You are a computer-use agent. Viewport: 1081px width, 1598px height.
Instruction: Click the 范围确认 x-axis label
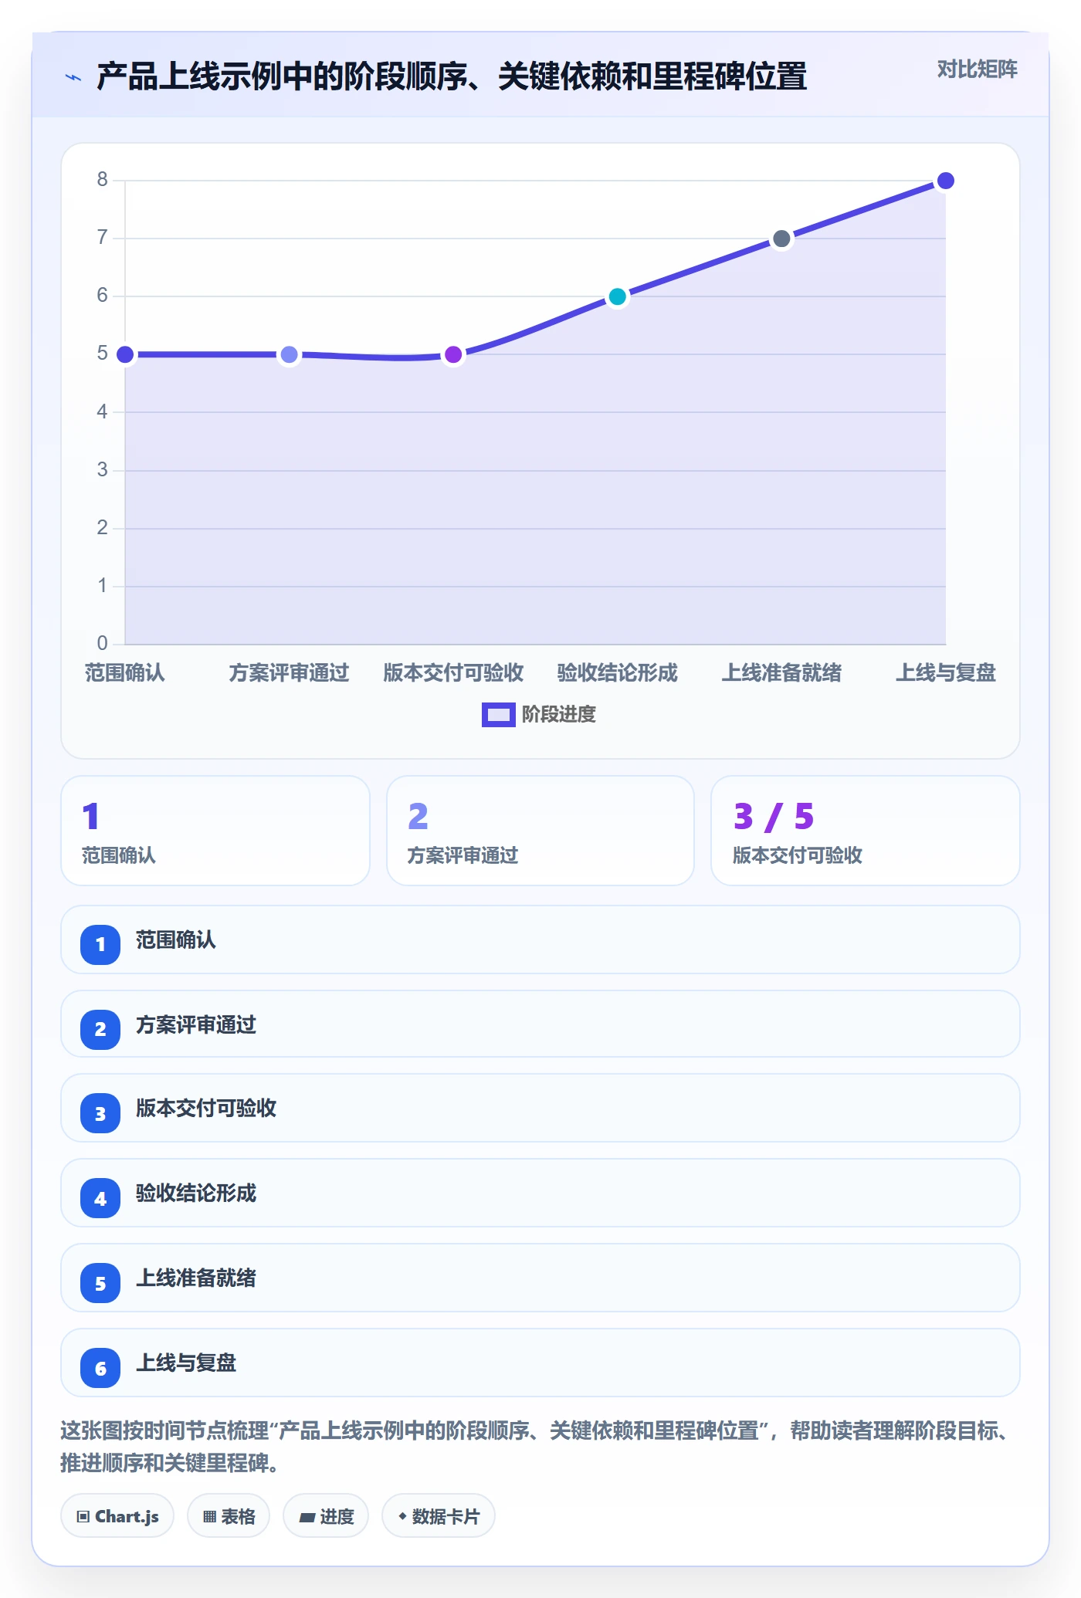125,673
